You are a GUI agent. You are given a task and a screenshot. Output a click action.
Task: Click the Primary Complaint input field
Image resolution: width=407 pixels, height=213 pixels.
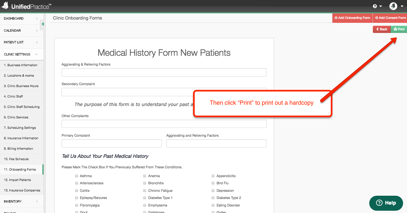click(112, 144)
